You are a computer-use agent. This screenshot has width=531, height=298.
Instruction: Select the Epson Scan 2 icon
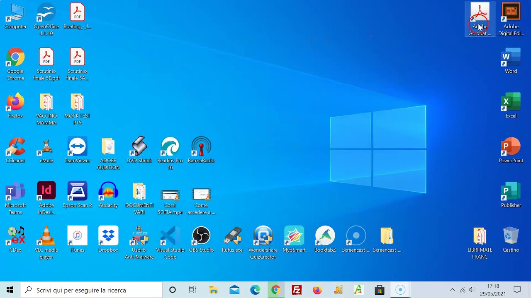click(x=77, y=195)
